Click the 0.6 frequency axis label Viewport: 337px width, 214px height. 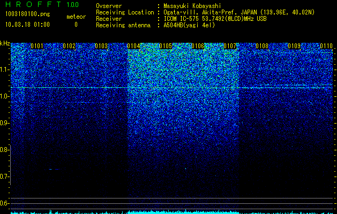pos(4,203)
